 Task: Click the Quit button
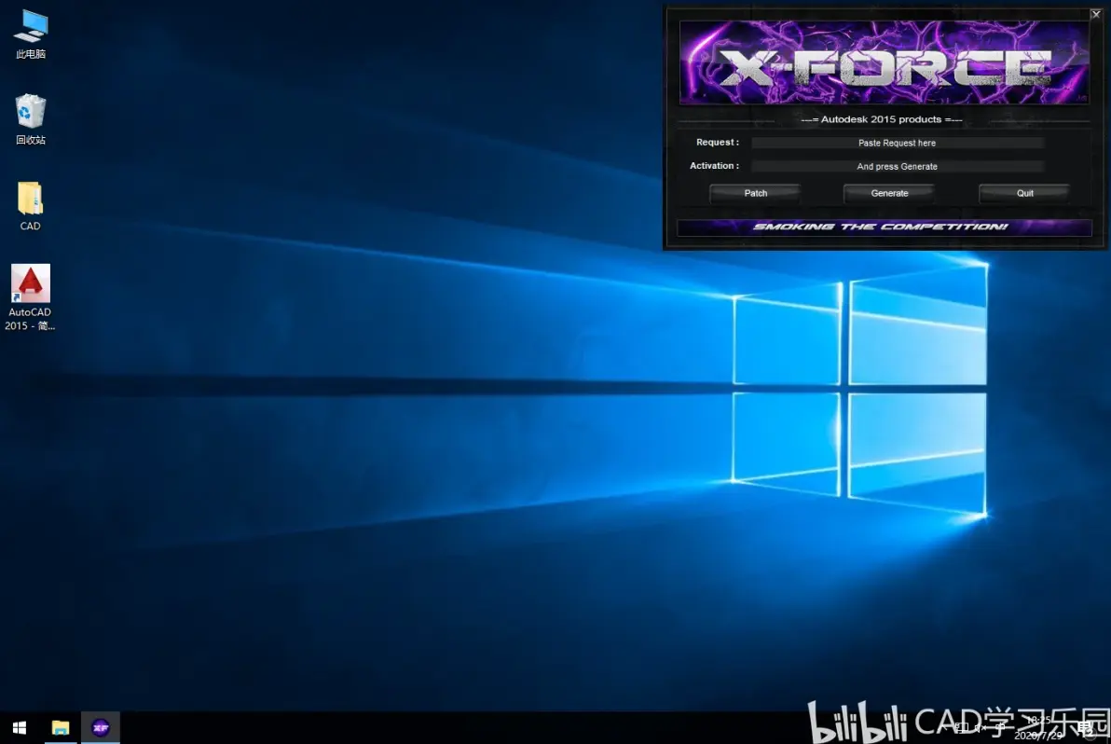point(1024,193)
